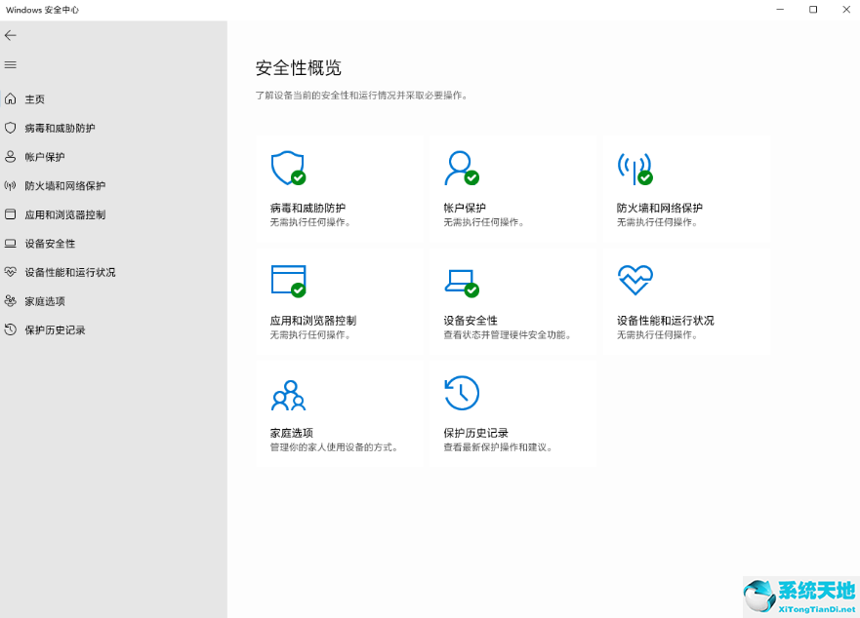
Task: Select the 家庭选项 family icon
Action: 287,394
